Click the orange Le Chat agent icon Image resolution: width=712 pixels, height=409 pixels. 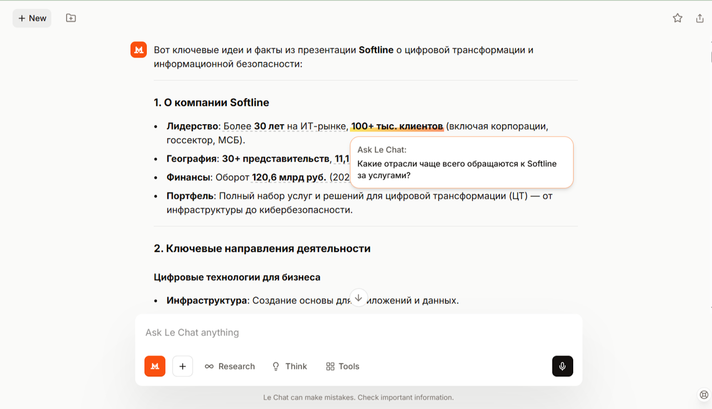[155, 366]
